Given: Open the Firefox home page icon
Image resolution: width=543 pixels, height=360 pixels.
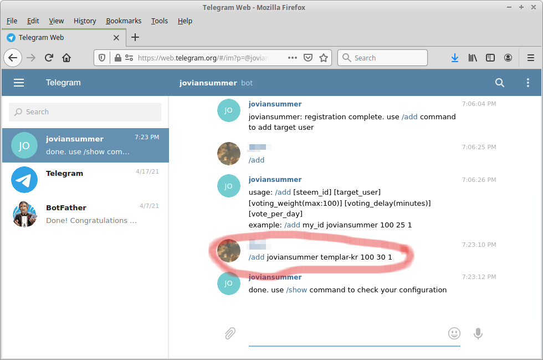Looking at the screenshot, I should click(66, 58).
